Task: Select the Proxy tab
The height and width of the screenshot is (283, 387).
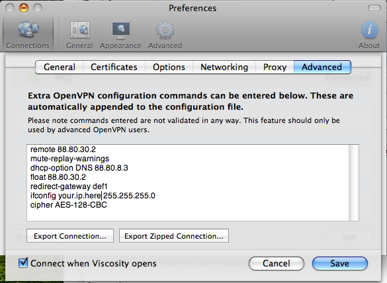Action: point(275,67)
